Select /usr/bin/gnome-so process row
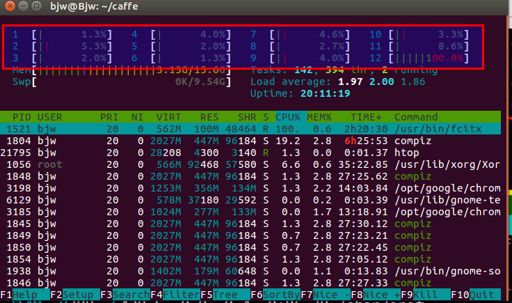Screen dimensions: 512x303 click(250, 271)
